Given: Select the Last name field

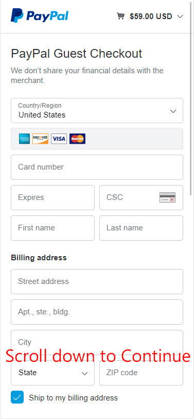Looking at the screenshot, I should (141, 228).
